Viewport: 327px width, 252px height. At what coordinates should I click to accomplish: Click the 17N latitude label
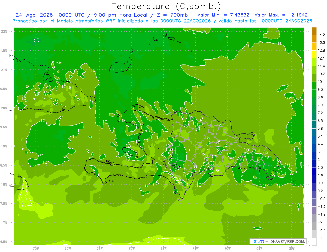(x=4, y=223)
